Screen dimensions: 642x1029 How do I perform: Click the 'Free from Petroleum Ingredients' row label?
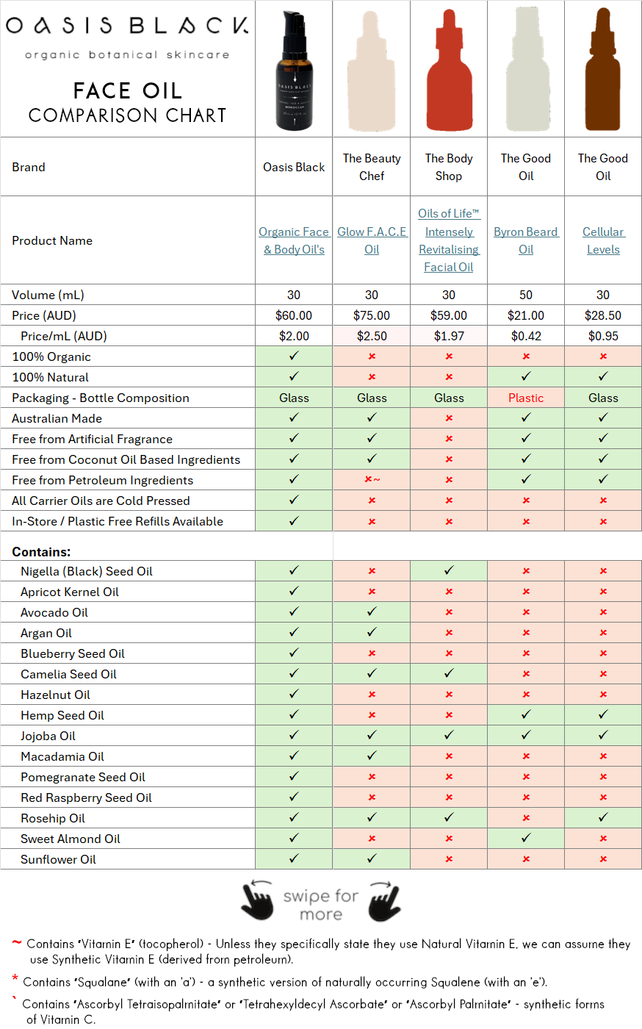point(103,480)
